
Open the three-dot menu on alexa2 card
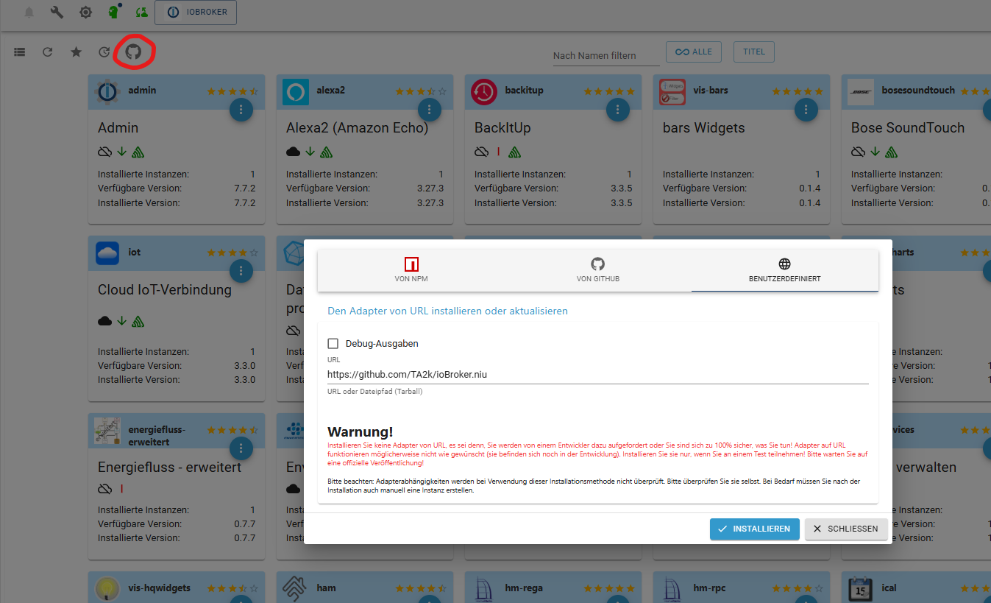(430, 110)
